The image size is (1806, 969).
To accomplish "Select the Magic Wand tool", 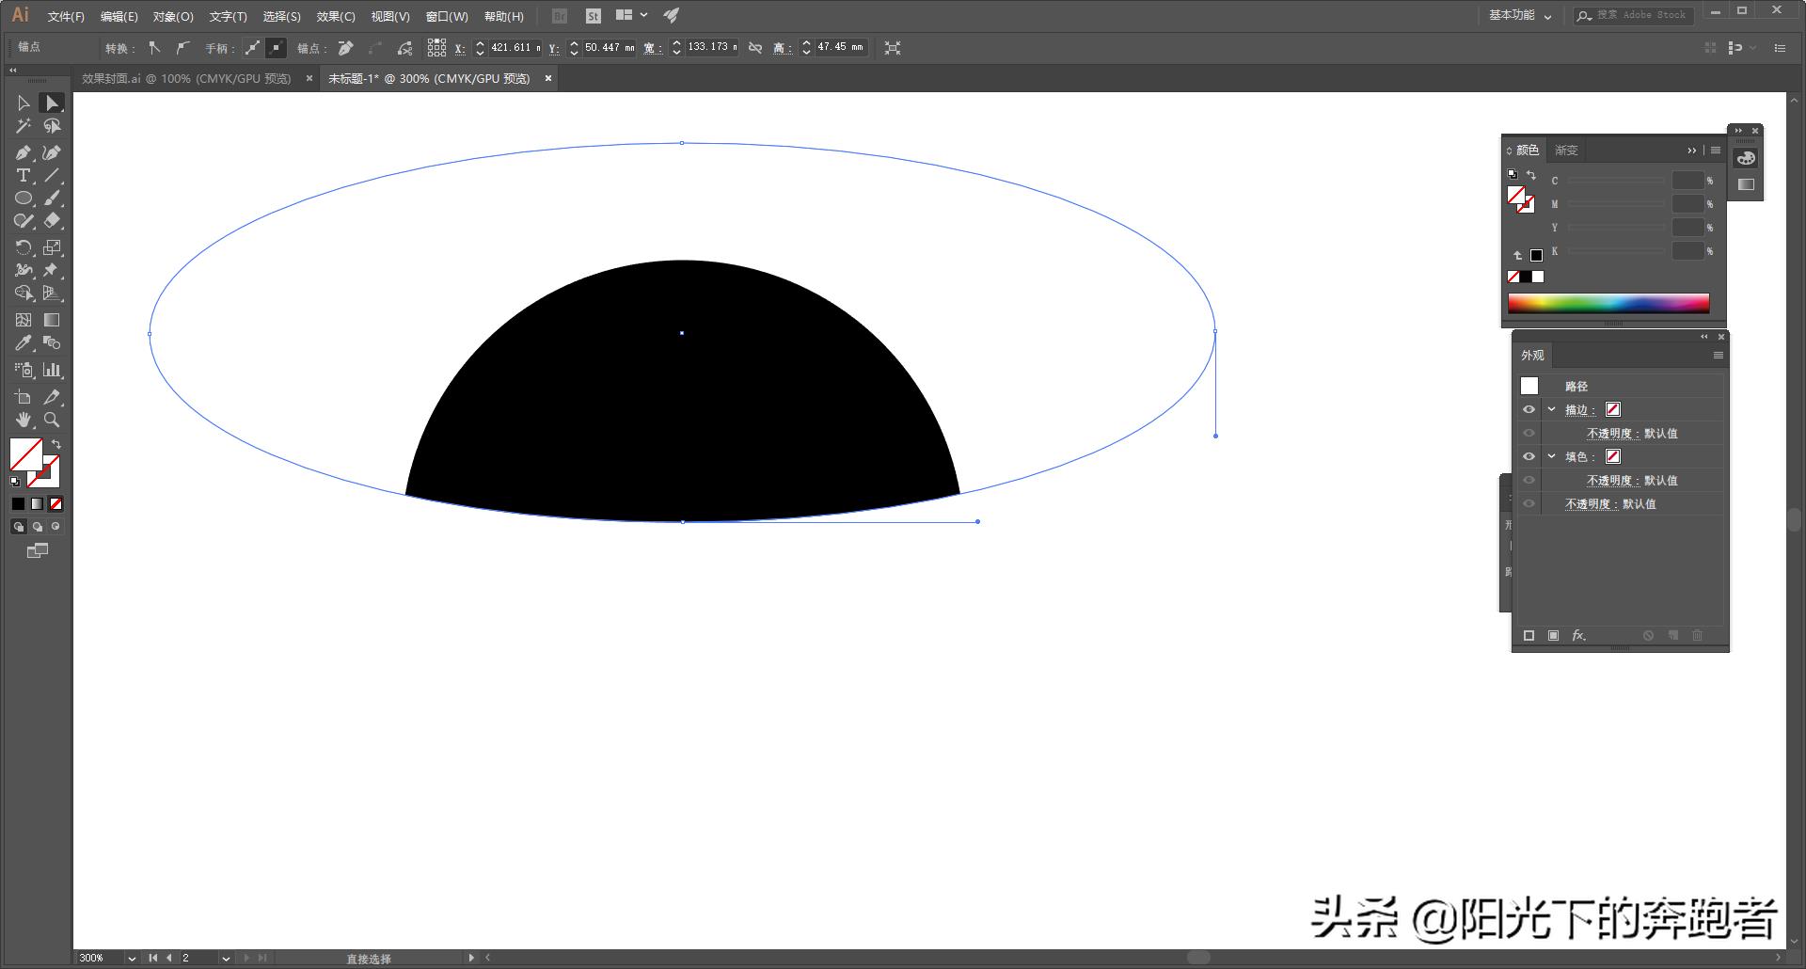I will [x=24, y=126].
